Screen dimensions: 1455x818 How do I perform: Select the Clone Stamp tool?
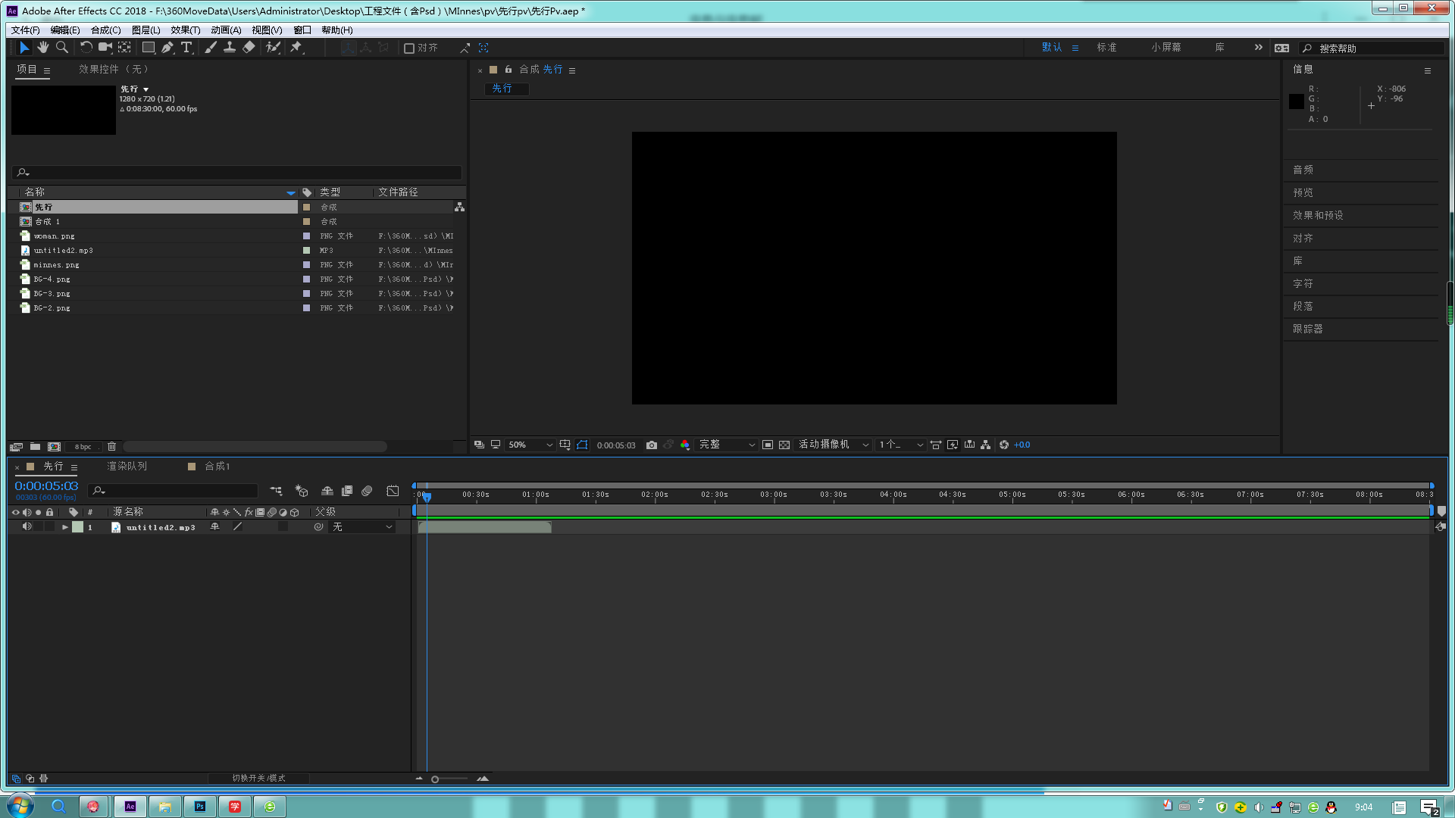tap(230, 47)
